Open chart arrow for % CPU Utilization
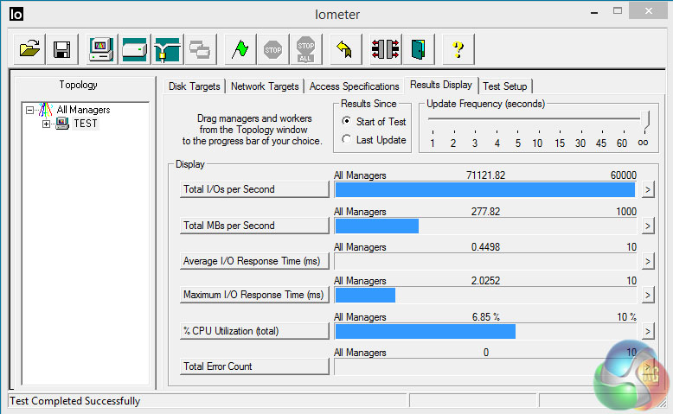This screenshot has width=673, height=414. (x=648, y=331)
